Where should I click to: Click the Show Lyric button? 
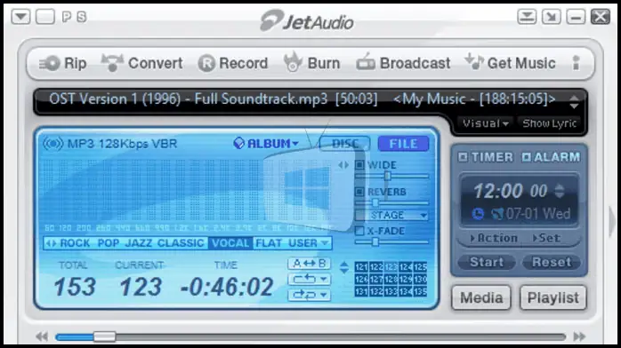tap(549, 123)
